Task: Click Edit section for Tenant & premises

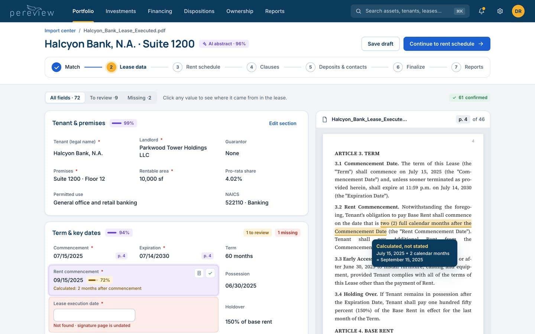Action: [x=283, y=123]
